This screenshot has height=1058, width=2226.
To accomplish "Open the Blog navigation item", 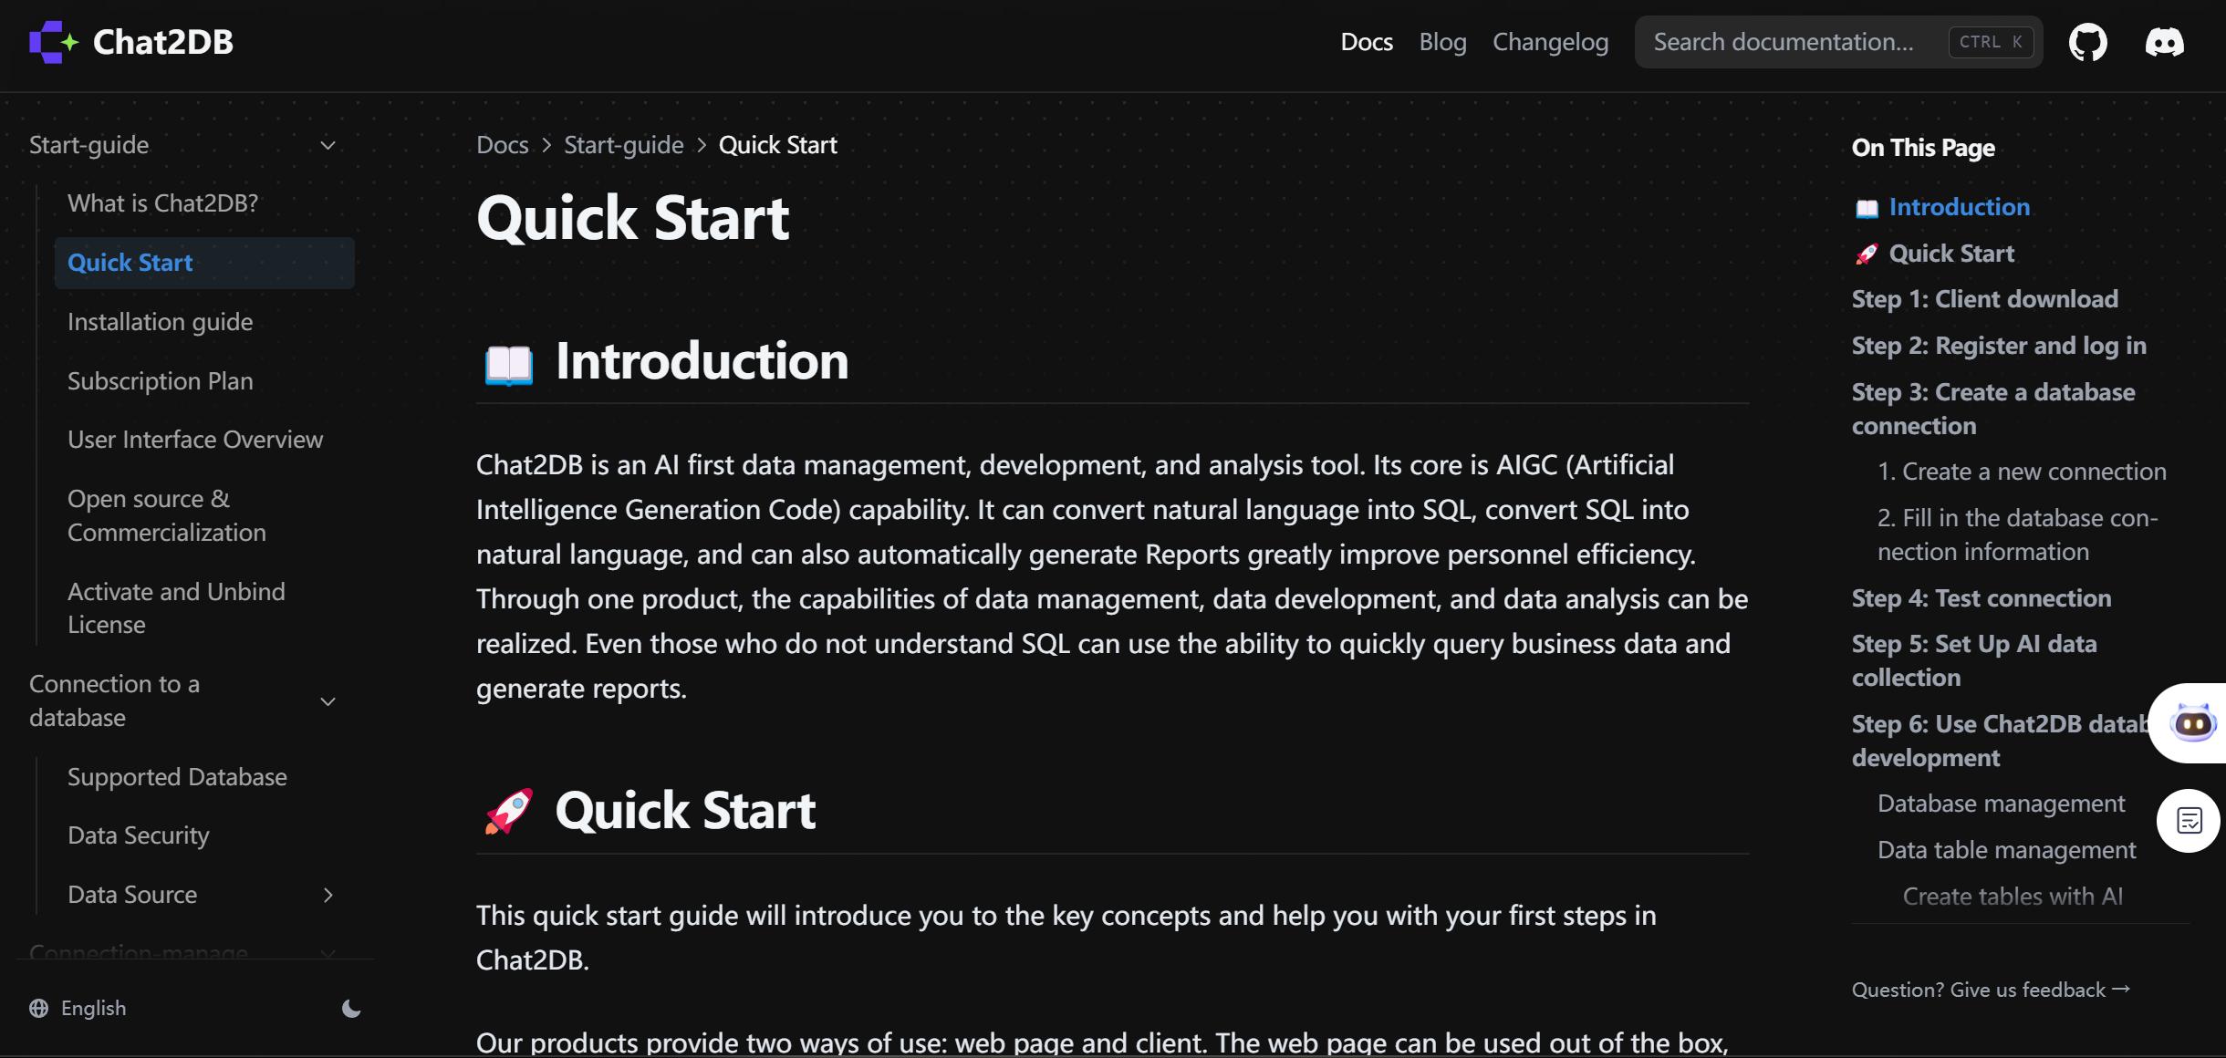I will pyautogui.click(x=1442, y=42).
